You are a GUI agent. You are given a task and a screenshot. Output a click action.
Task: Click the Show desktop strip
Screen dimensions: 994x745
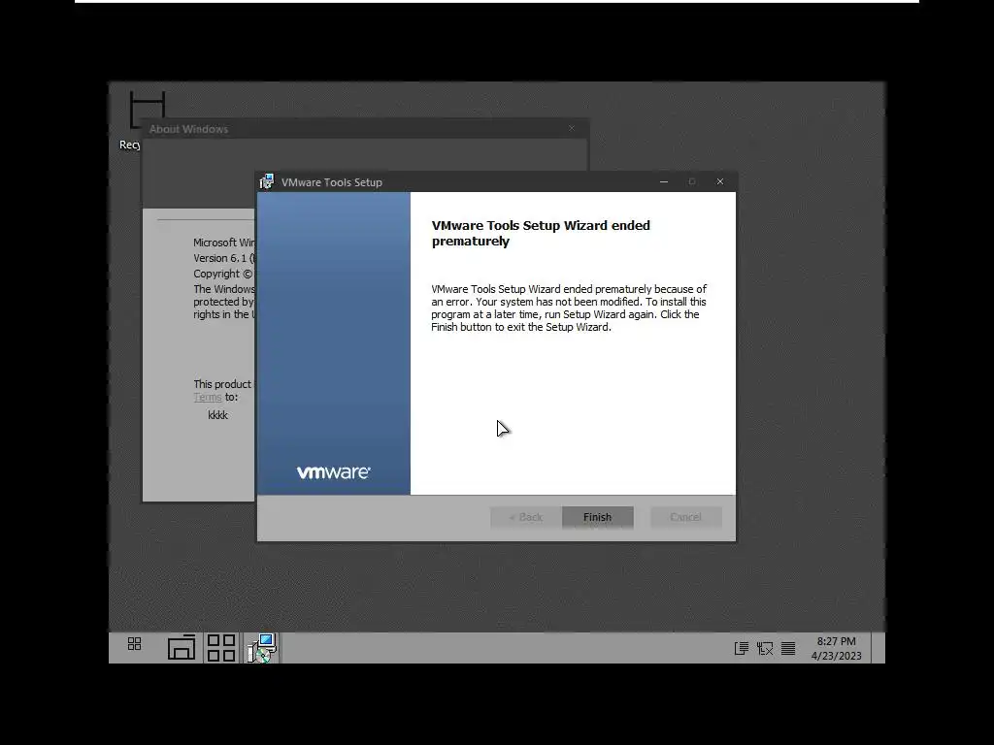point(878,647)
